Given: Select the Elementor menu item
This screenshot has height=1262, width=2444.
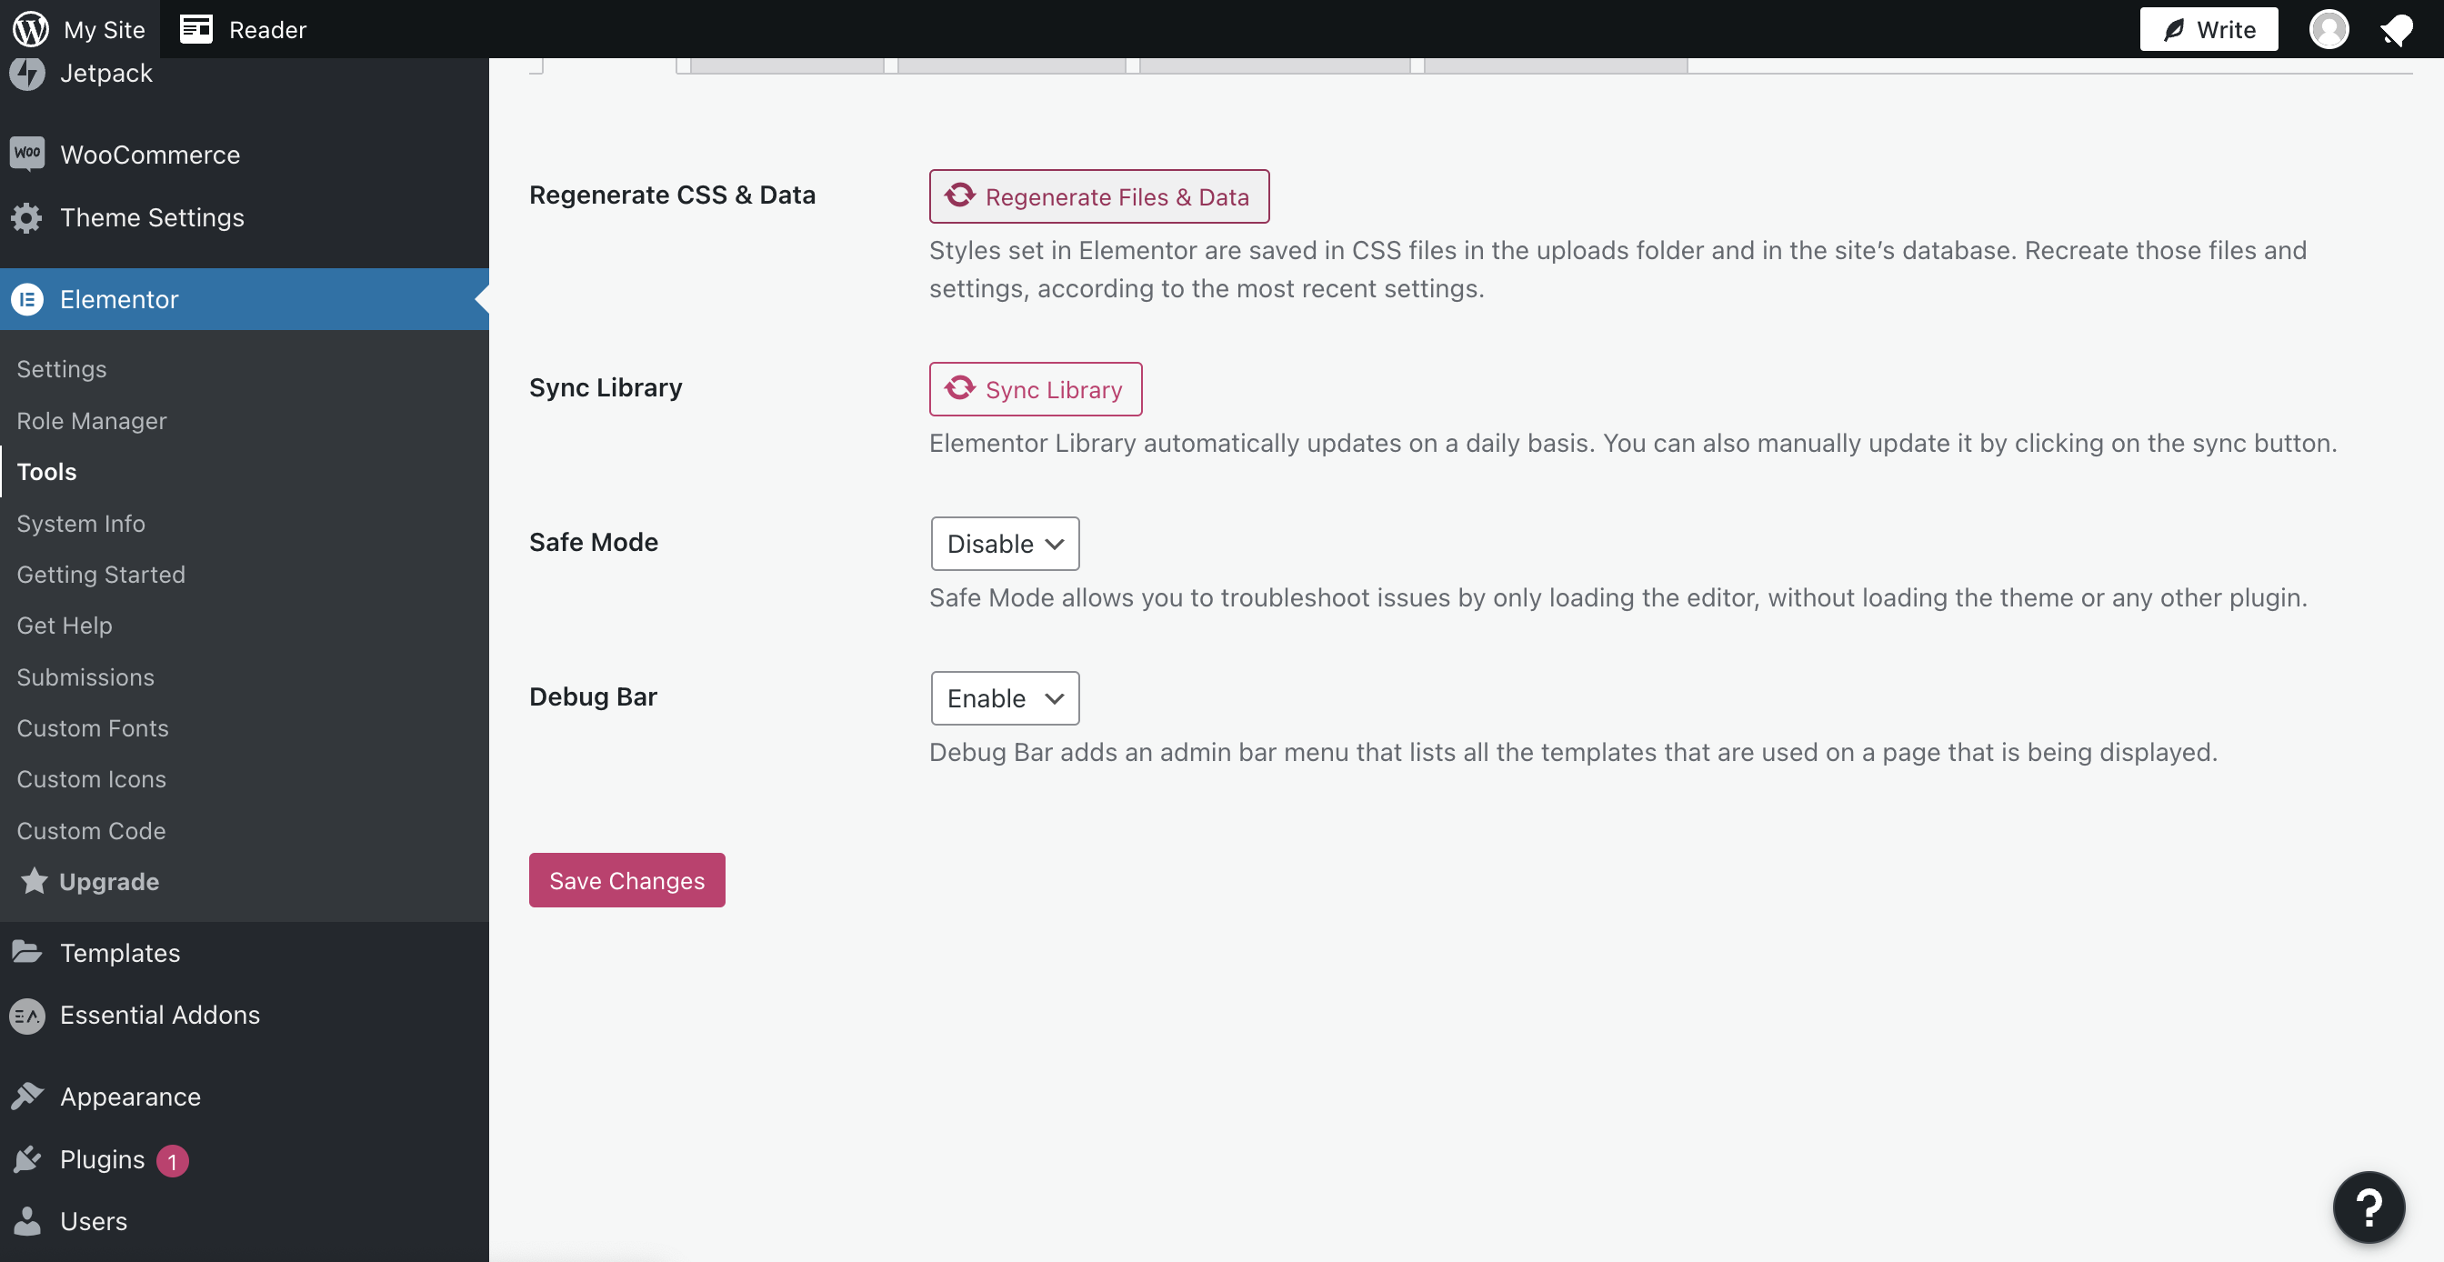Looking at the screenshot, I should click(245, 299).
